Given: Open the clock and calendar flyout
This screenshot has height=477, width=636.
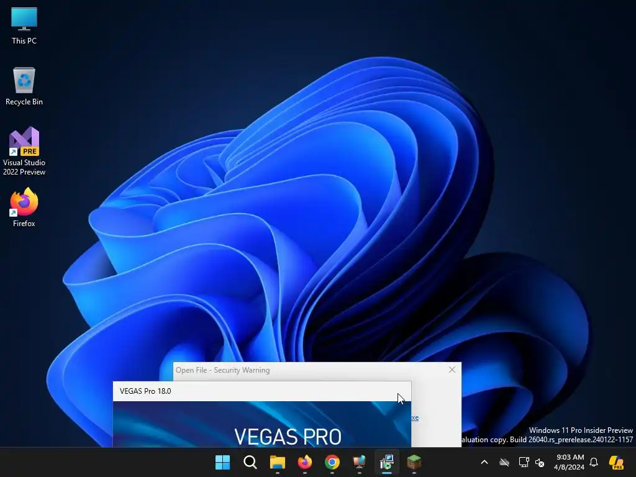Looking at the screenshot, I should pyautogui.click(x=570, y=462).
